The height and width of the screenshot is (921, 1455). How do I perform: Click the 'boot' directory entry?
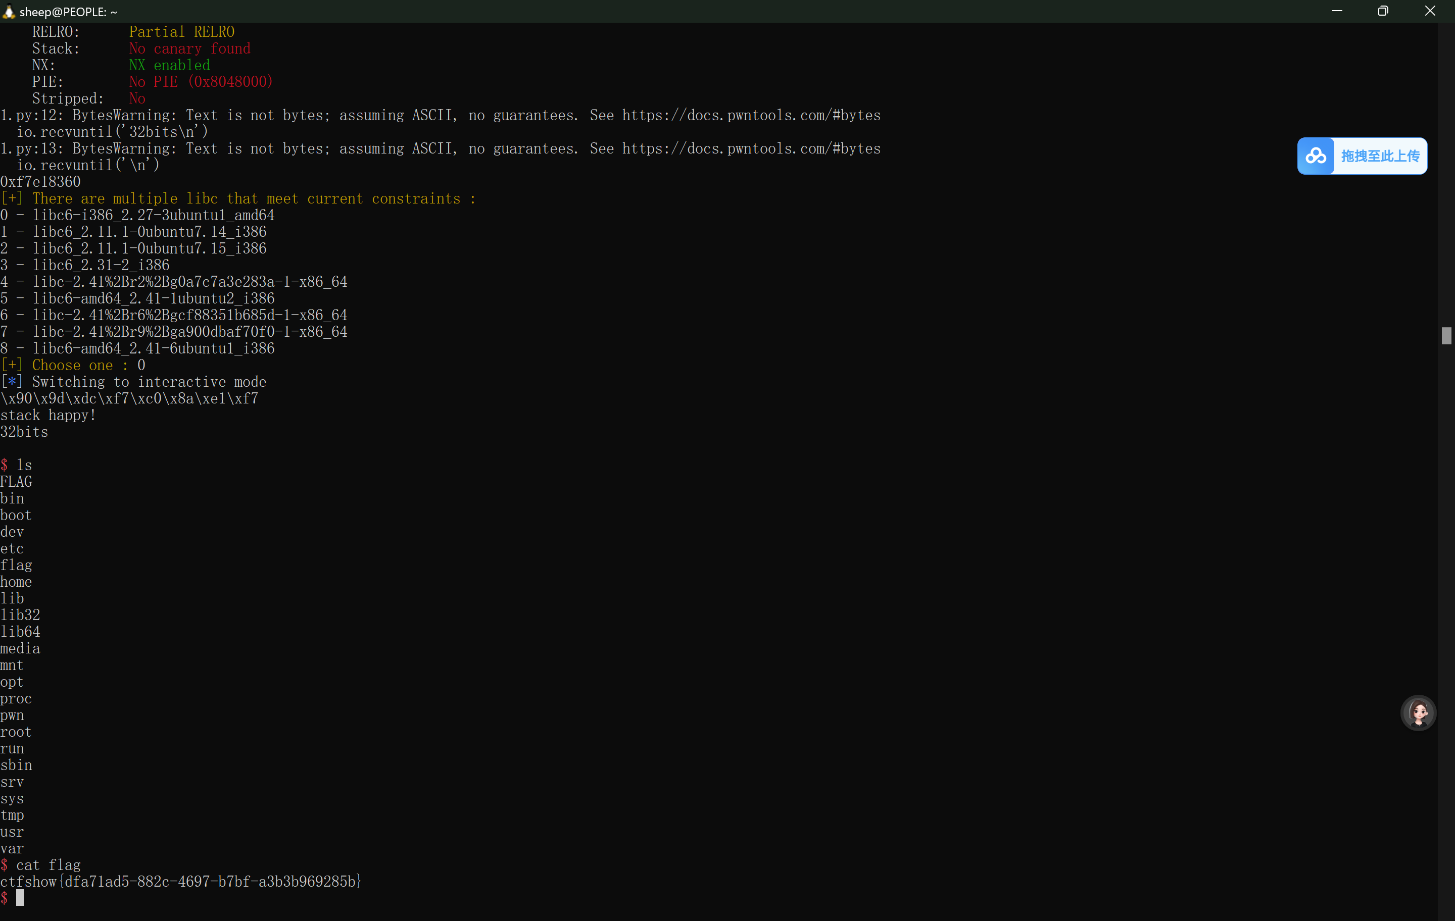[16, 515]
